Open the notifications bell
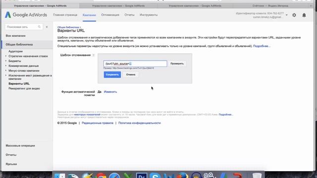 (x=304, y=15)
